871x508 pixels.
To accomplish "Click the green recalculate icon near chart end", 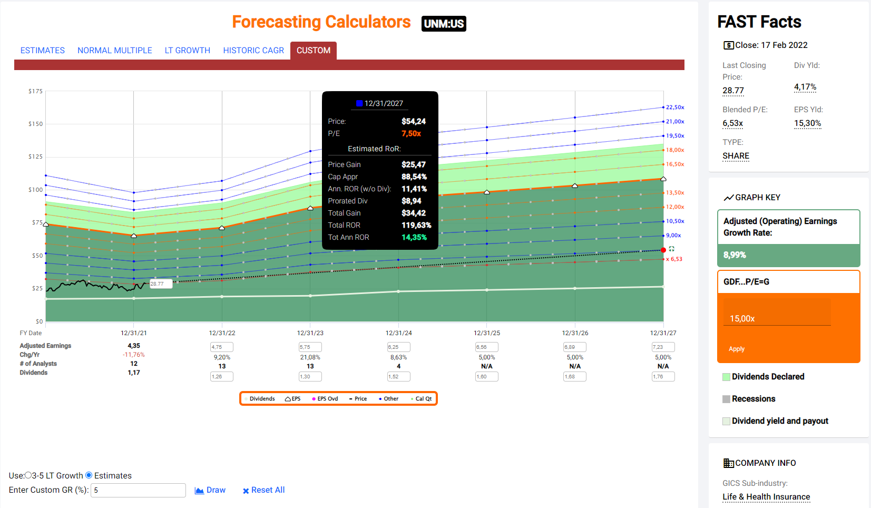I will (x=671, y=249).
